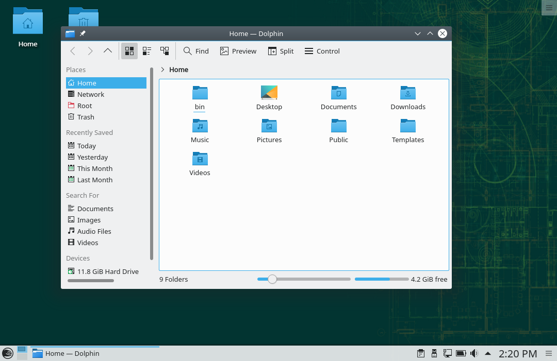Switch to Compact view mode
This screenshot has height=361, width=557.
pyautogui.click(x=146, y=51)
